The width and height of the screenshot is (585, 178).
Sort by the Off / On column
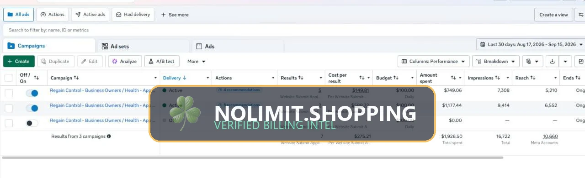tap(37, 78)
